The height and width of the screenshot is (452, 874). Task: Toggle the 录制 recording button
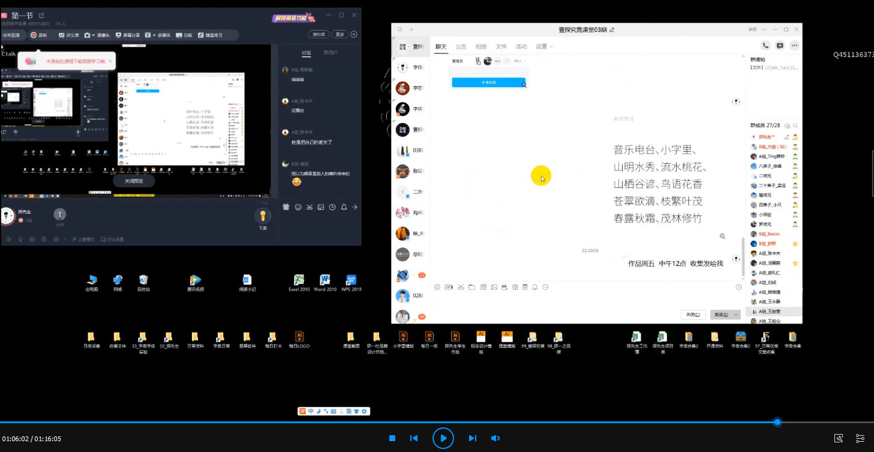tap(38, 35)
